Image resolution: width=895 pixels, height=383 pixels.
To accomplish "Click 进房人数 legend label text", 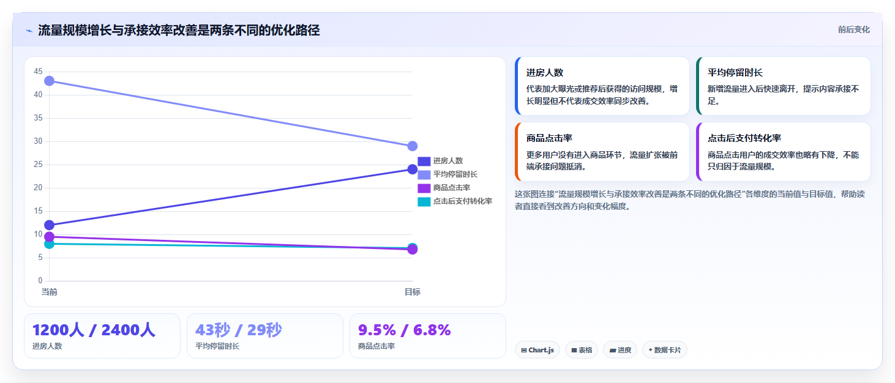I will (x=448, y=161).
